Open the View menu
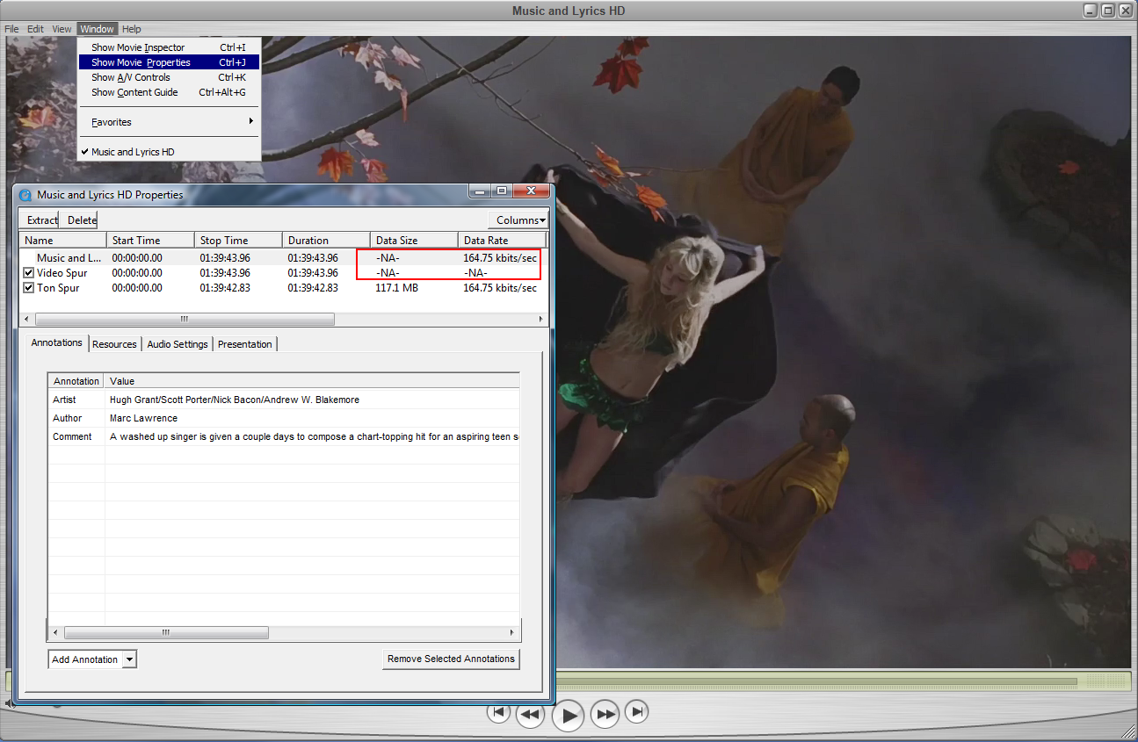Viewport: 1138px width, 742px height. pyautogui.click(x=62, y=29)
